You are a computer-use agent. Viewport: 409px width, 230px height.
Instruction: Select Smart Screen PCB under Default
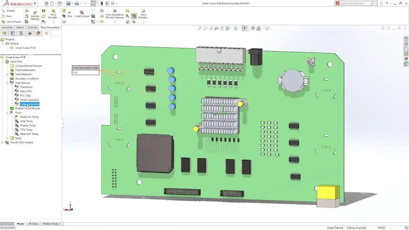25,48
